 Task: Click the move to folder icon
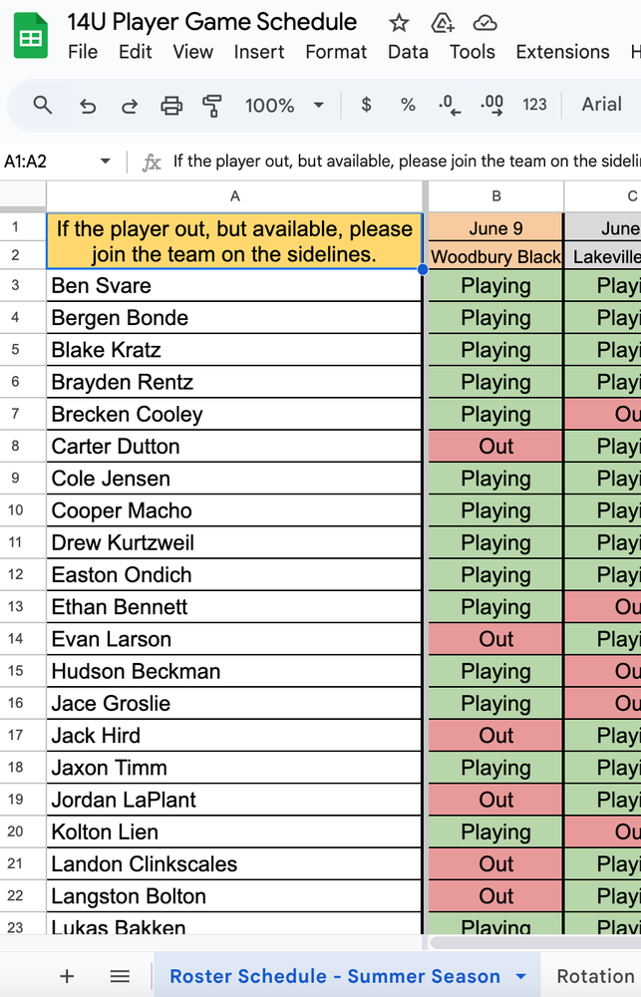click(442, 23)
